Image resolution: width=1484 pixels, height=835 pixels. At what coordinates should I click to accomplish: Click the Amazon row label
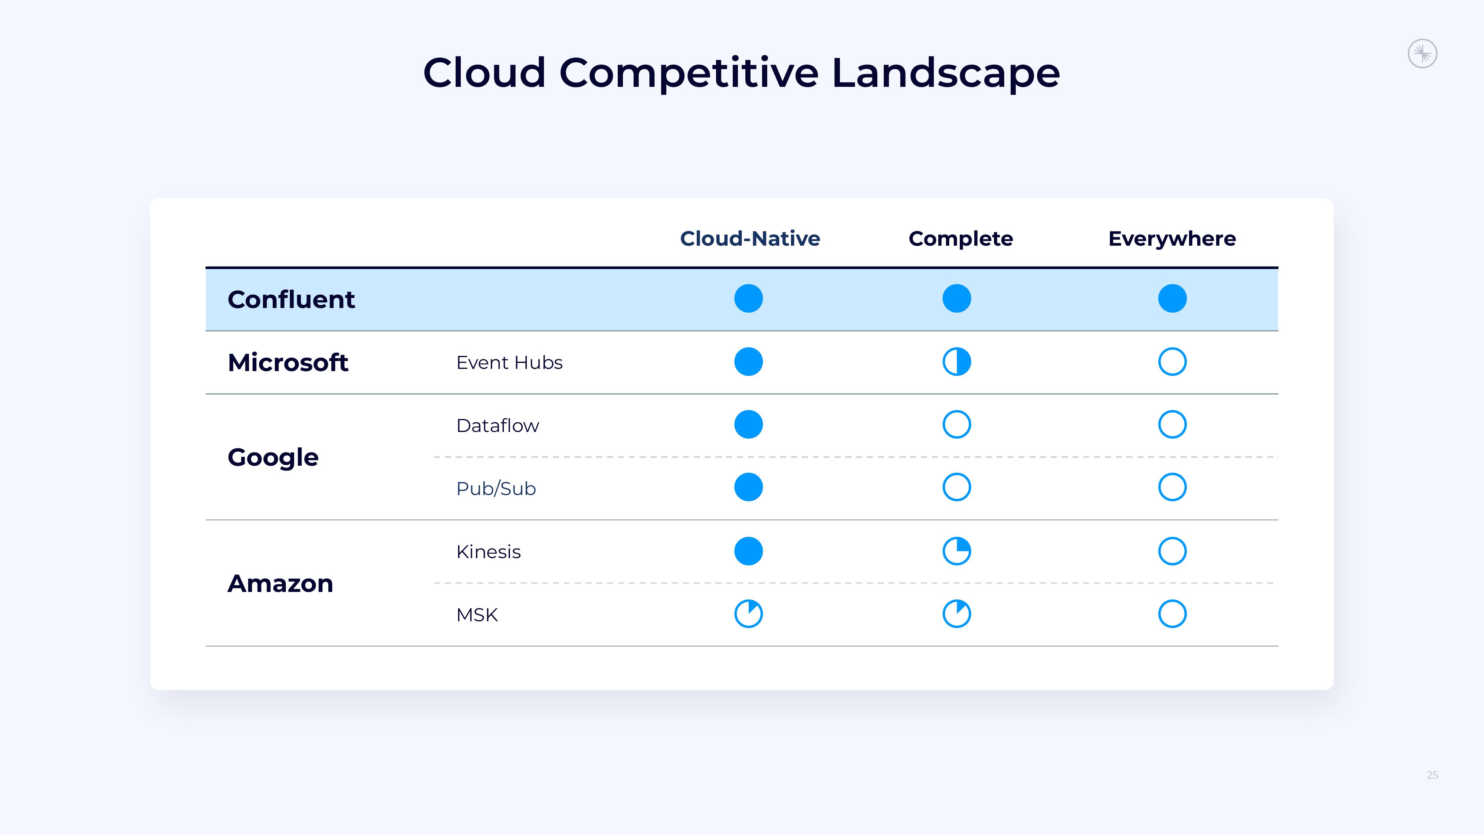pos(280,584)
